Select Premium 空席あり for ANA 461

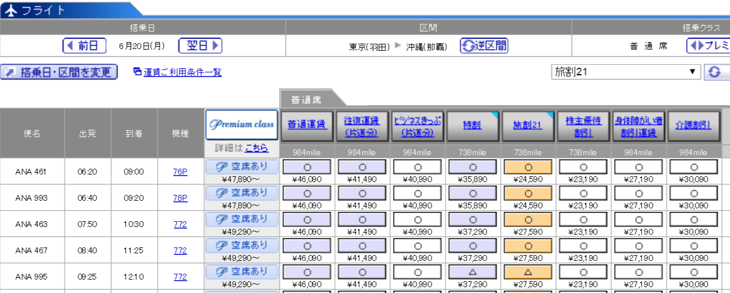tap(242, 166)
